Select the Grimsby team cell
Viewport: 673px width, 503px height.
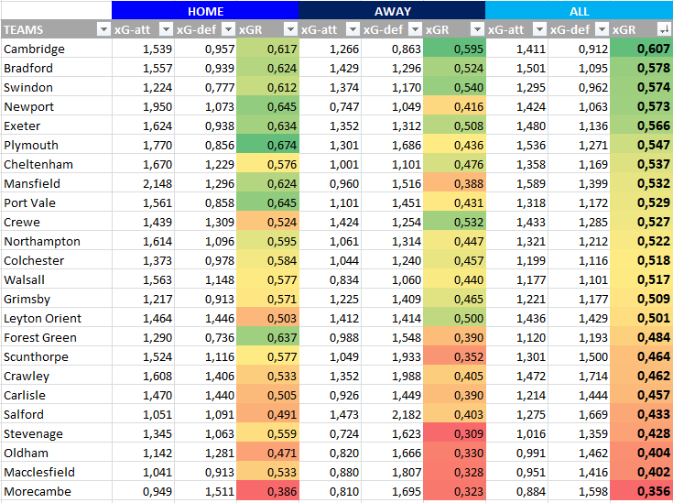56,299
